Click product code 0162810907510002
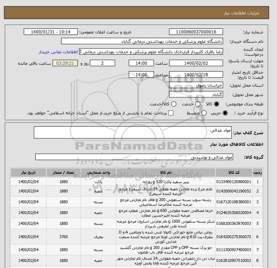This screenshot has height=268, width=277. point(234,260)
